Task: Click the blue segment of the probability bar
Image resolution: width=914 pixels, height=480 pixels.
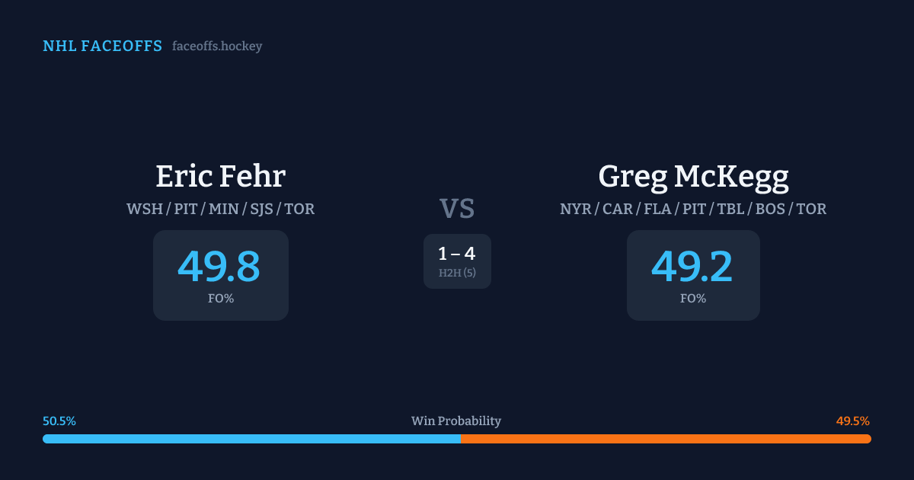Action: pyautogui.click(x=251, y=439)
